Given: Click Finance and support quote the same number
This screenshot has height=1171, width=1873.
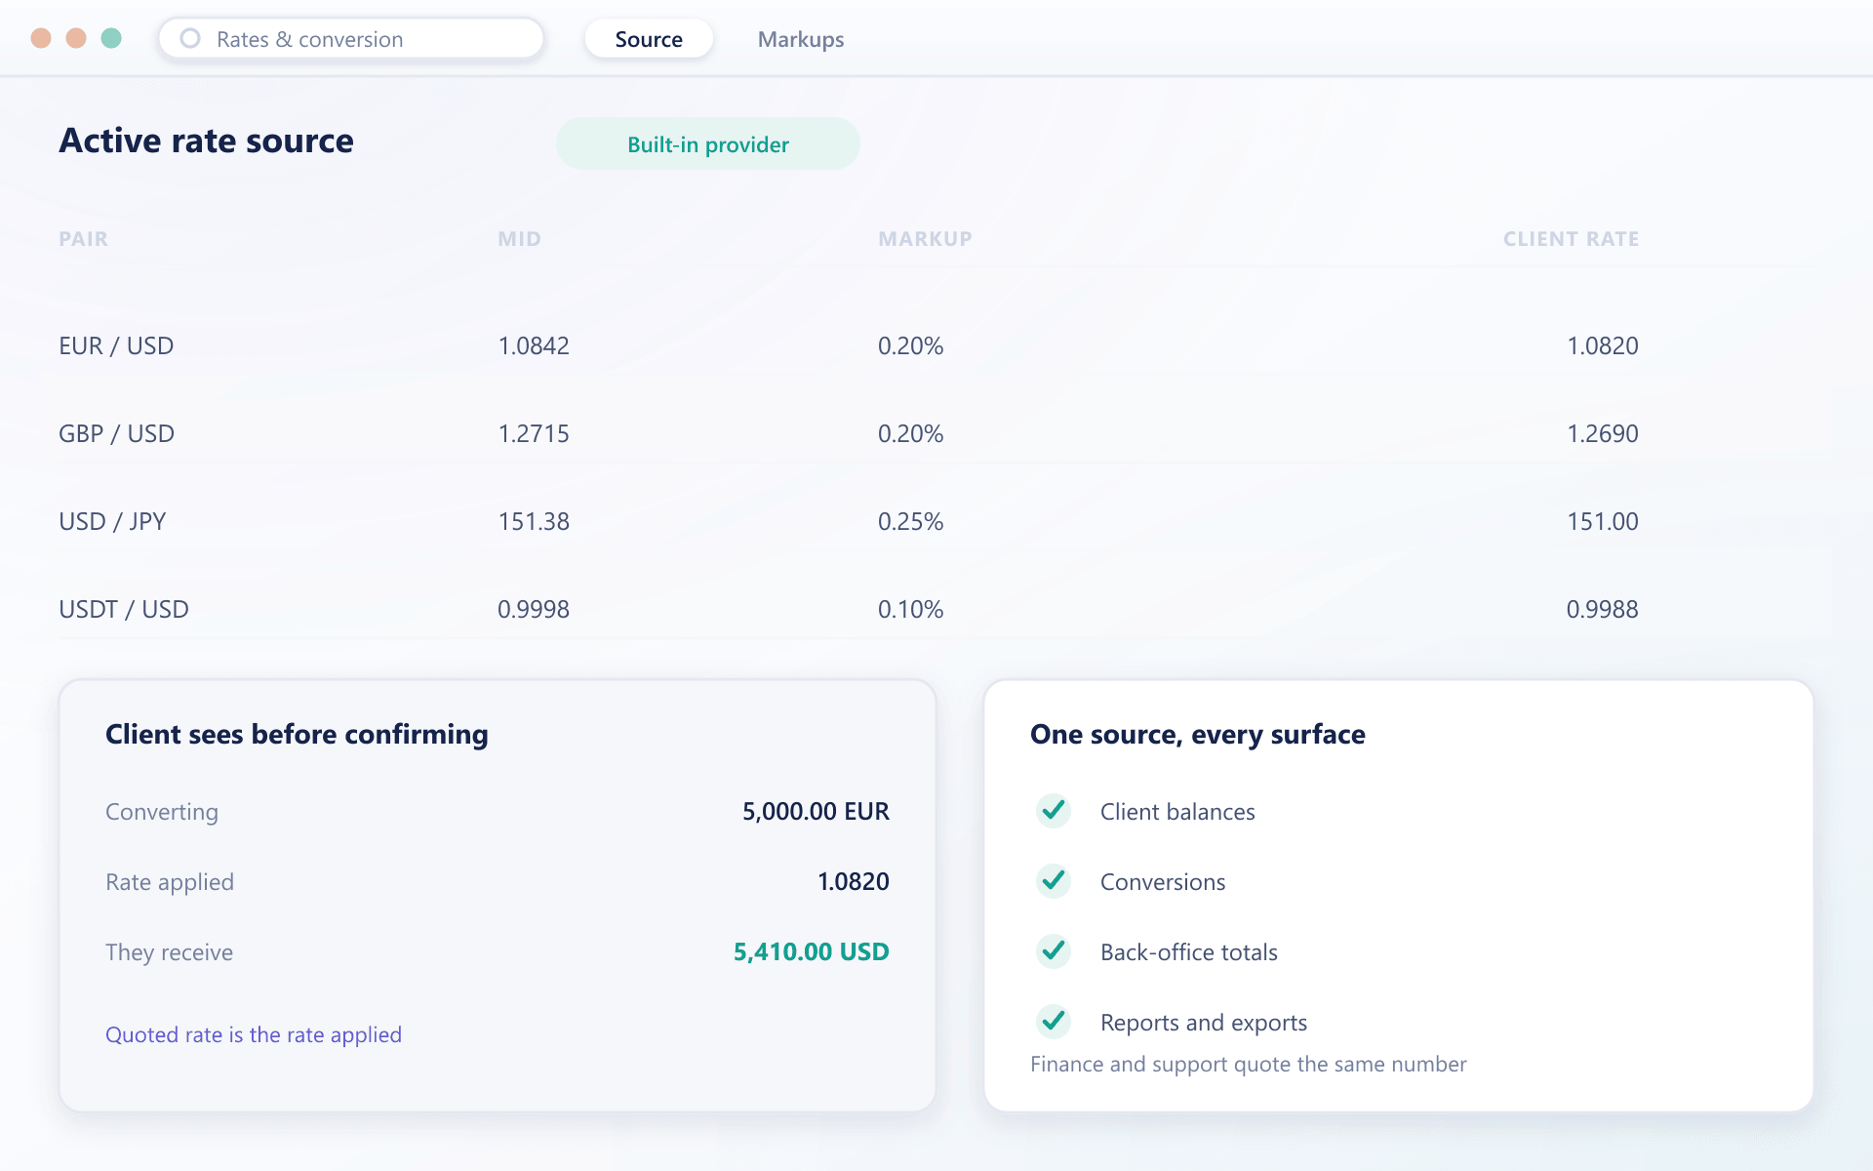Looking at the screenshot, I should point(1249,1064).
